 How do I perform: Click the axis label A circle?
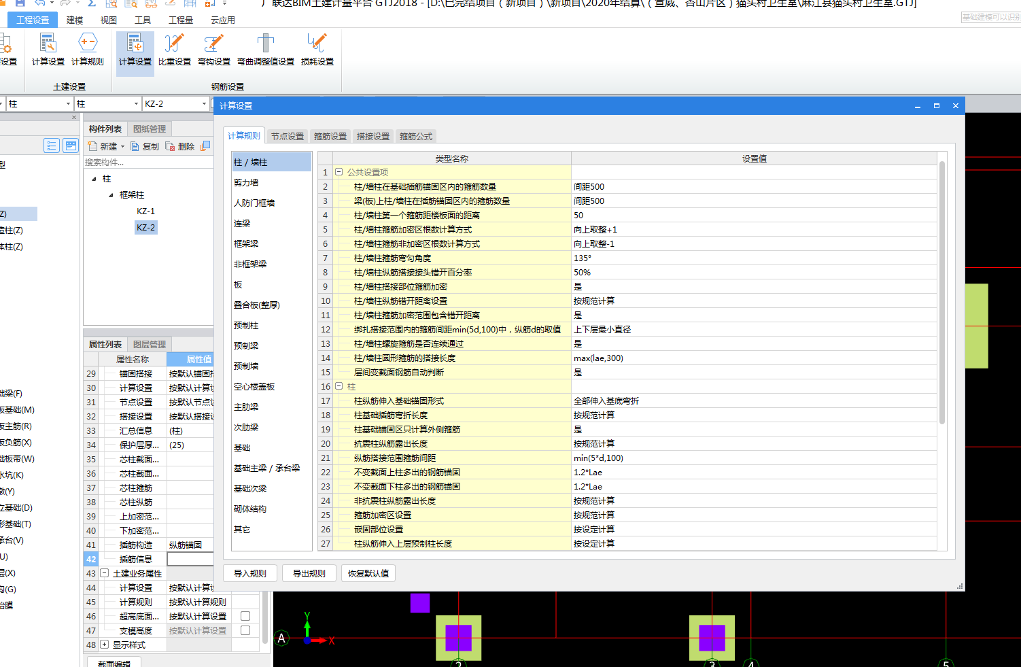(x=281, y=638)
